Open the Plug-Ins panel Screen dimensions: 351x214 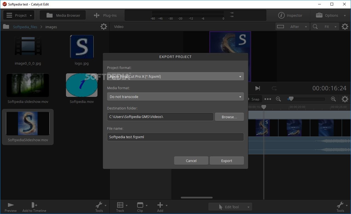point(105,15)
